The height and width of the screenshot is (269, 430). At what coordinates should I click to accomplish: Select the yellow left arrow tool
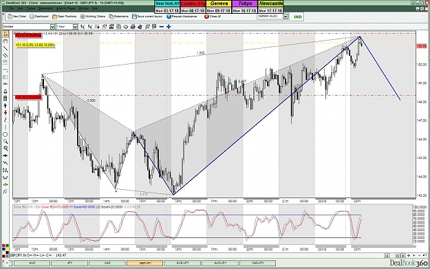point(6,184)
